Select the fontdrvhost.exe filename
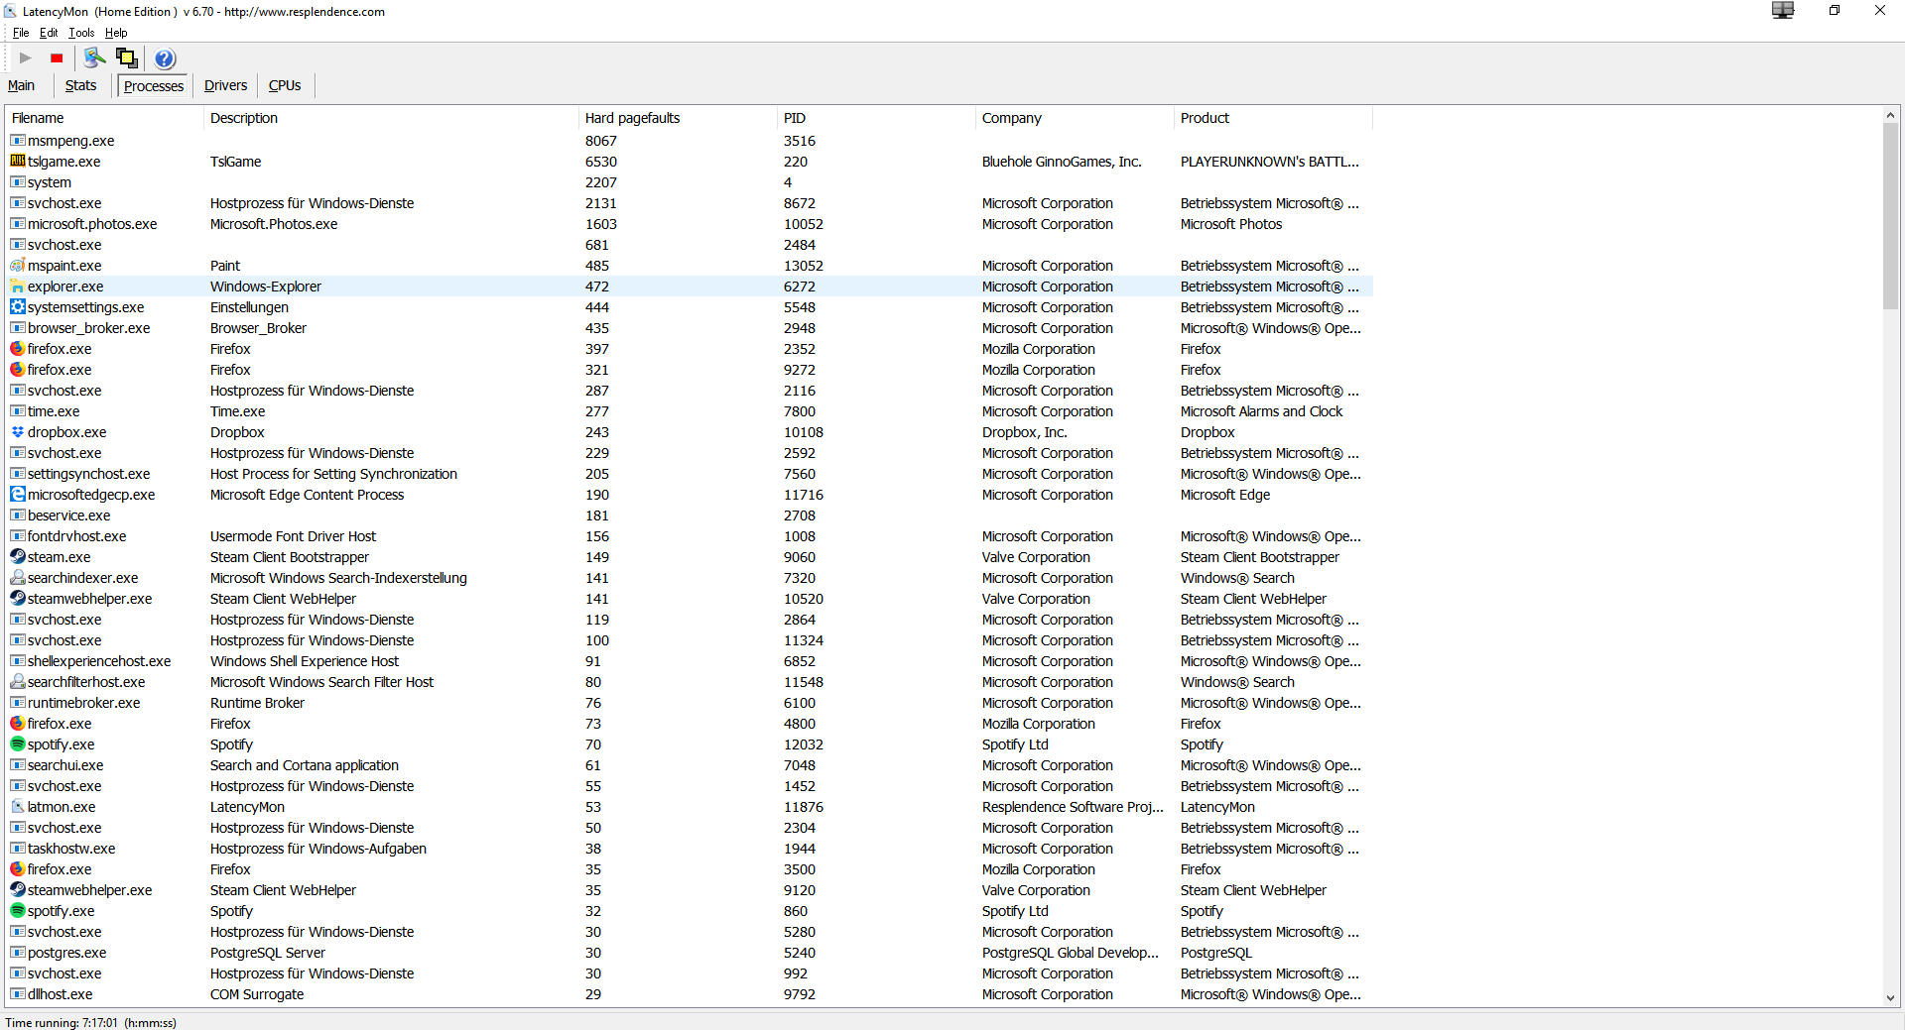Screen dimensions: 1905x1030 coord(77,536)
